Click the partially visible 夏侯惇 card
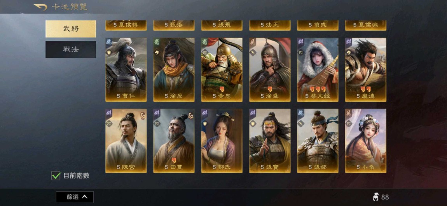This screenshot has height=206, width=447. click(126, 25)
